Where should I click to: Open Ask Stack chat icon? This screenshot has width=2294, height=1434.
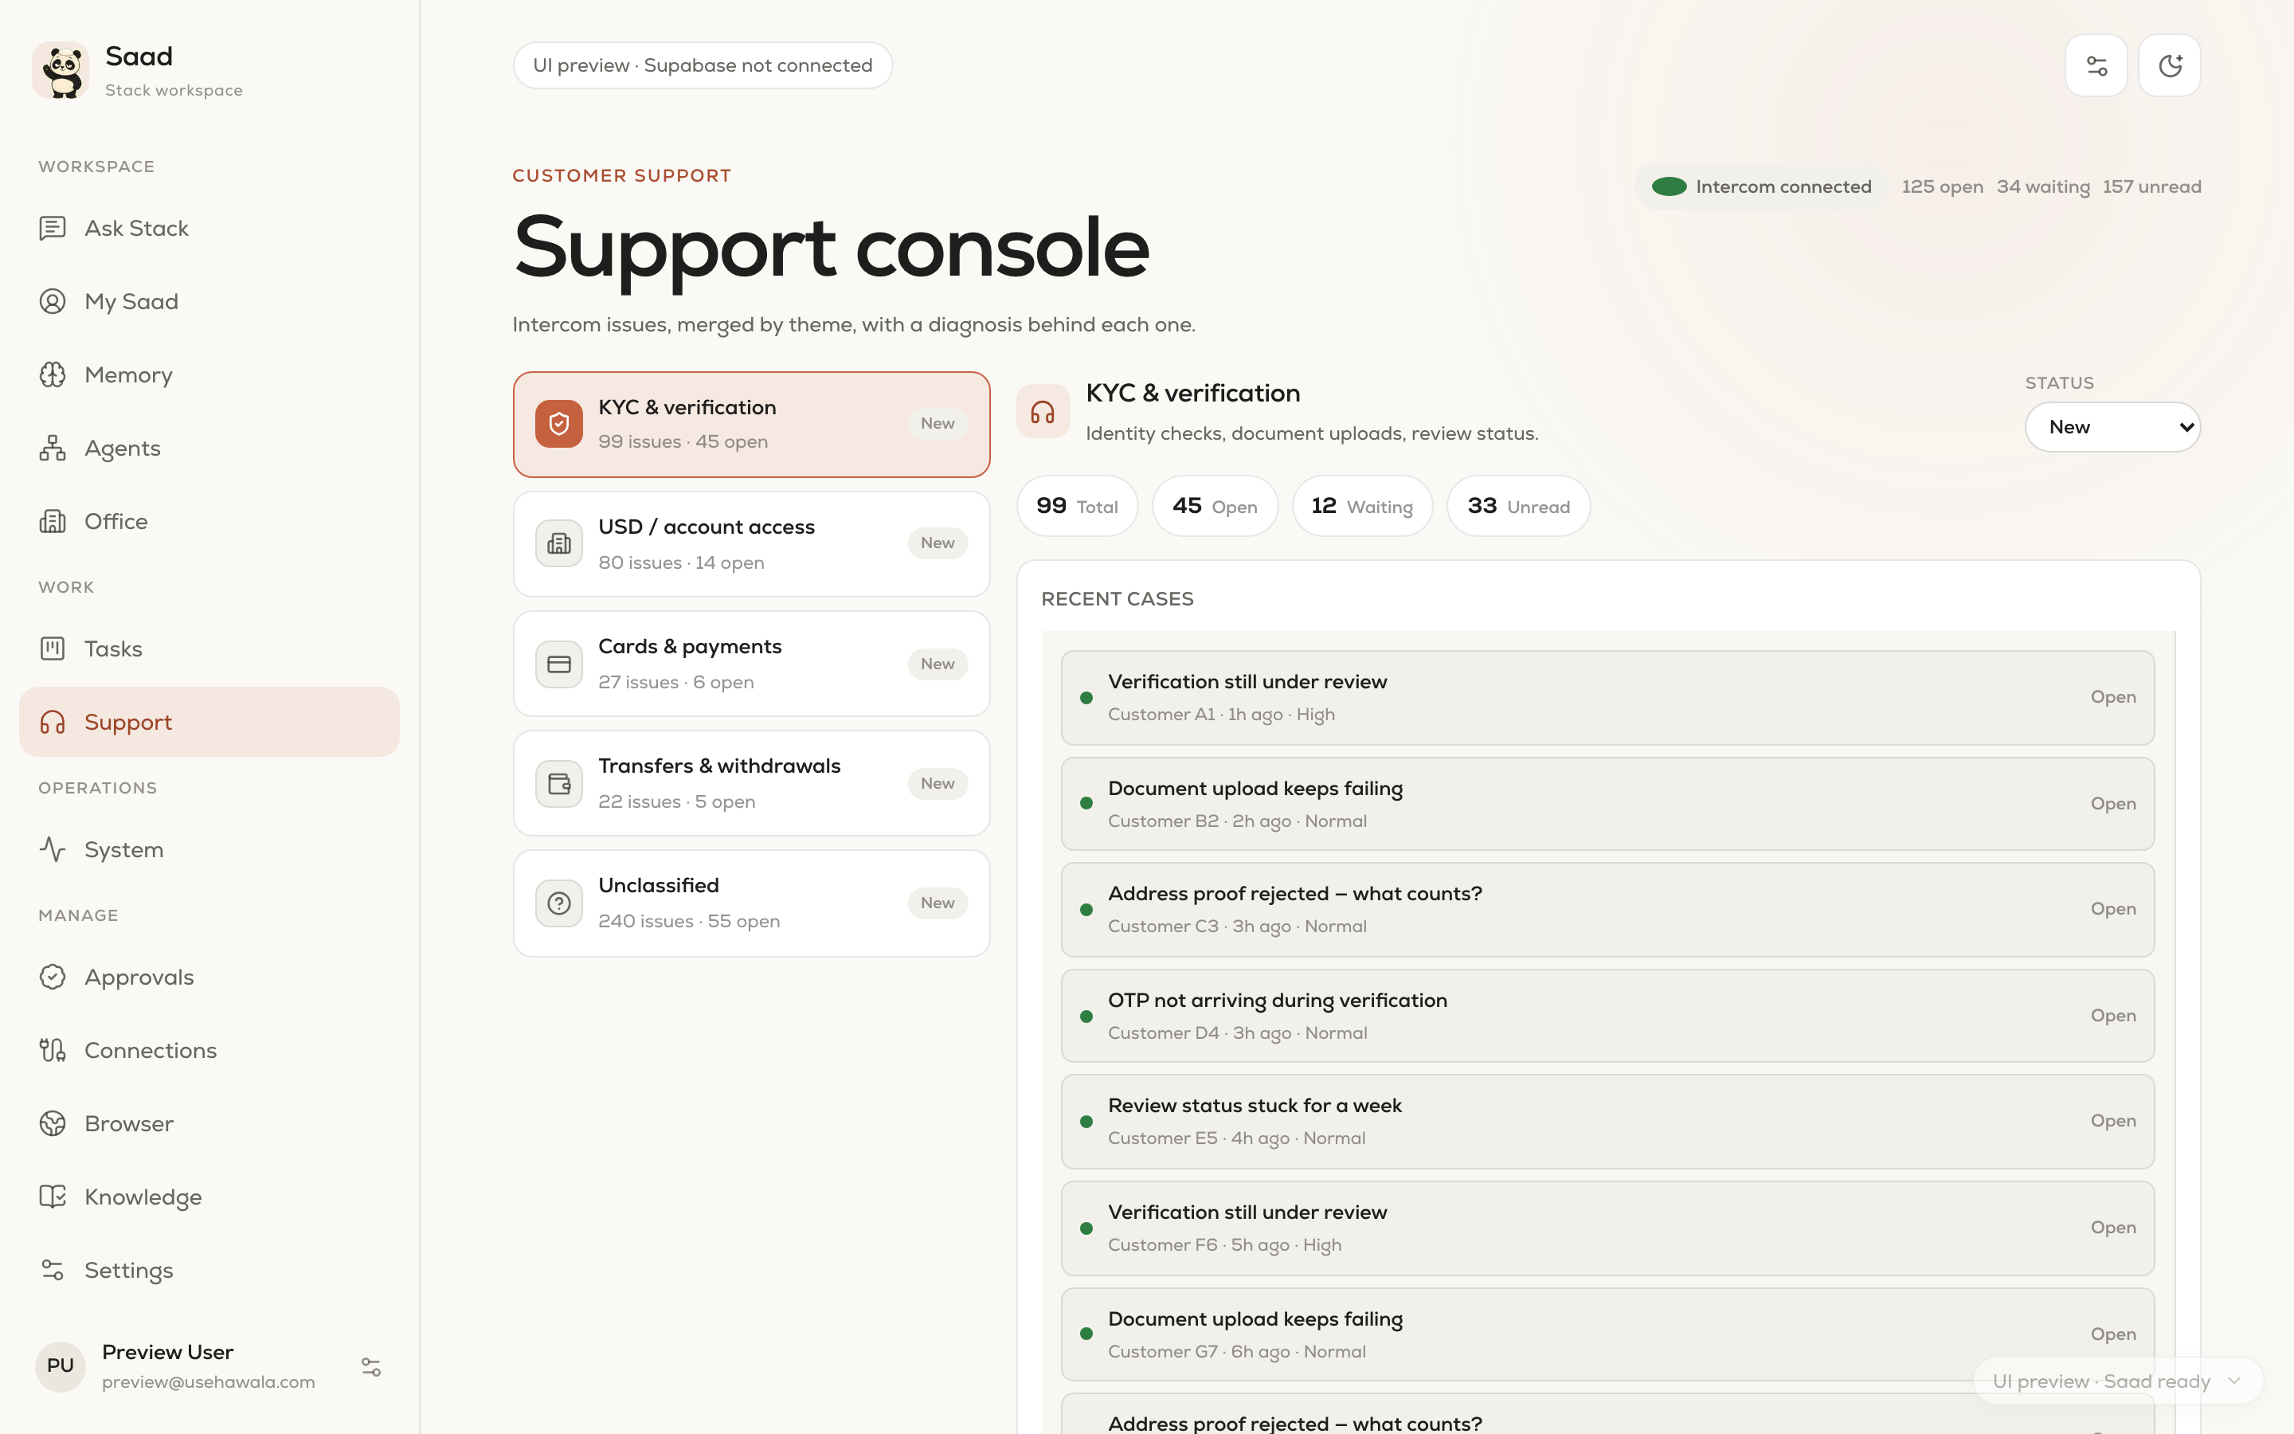pyautogui.click(x=52, y=229)
